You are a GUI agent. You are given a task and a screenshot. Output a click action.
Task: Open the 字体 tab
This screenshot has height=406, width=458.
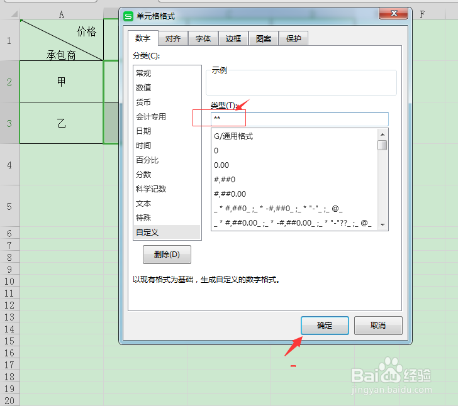pyautogui.click(x=203, y=38)
